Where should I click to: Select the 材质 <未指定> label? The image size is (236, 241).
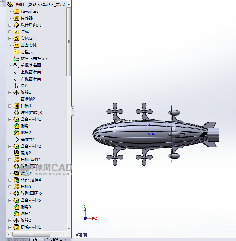[34, 59]
